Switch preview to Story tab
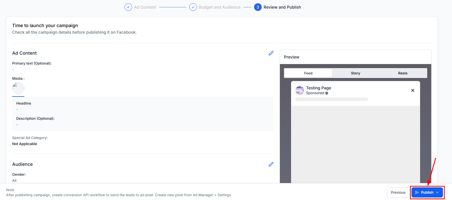The width and height of the screenshot is (452, 200). pos(356,73)
